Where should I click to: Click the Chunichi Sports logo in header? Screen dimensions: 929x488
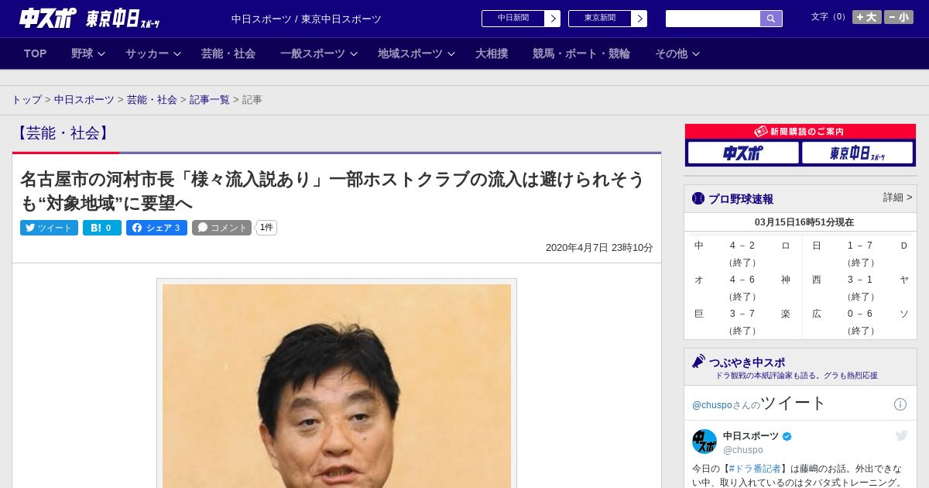48,18
